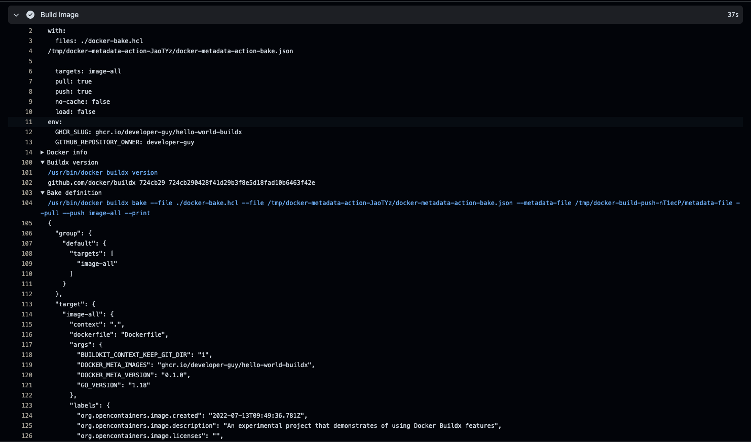751x442 pixels.
Task: Click the 'push: true' log line
Action: click(x=73, y=92)
